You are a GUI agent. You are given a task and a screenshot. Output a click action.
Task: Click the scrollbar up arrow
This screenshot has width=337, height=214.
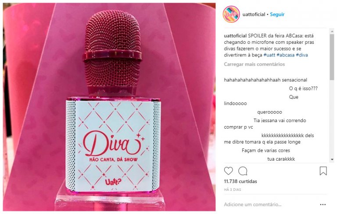tap(332, 32)
